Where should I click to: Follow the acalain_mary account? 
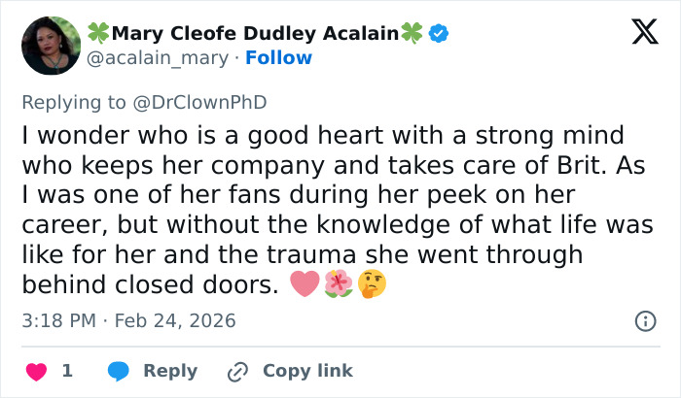coord(278,57)
